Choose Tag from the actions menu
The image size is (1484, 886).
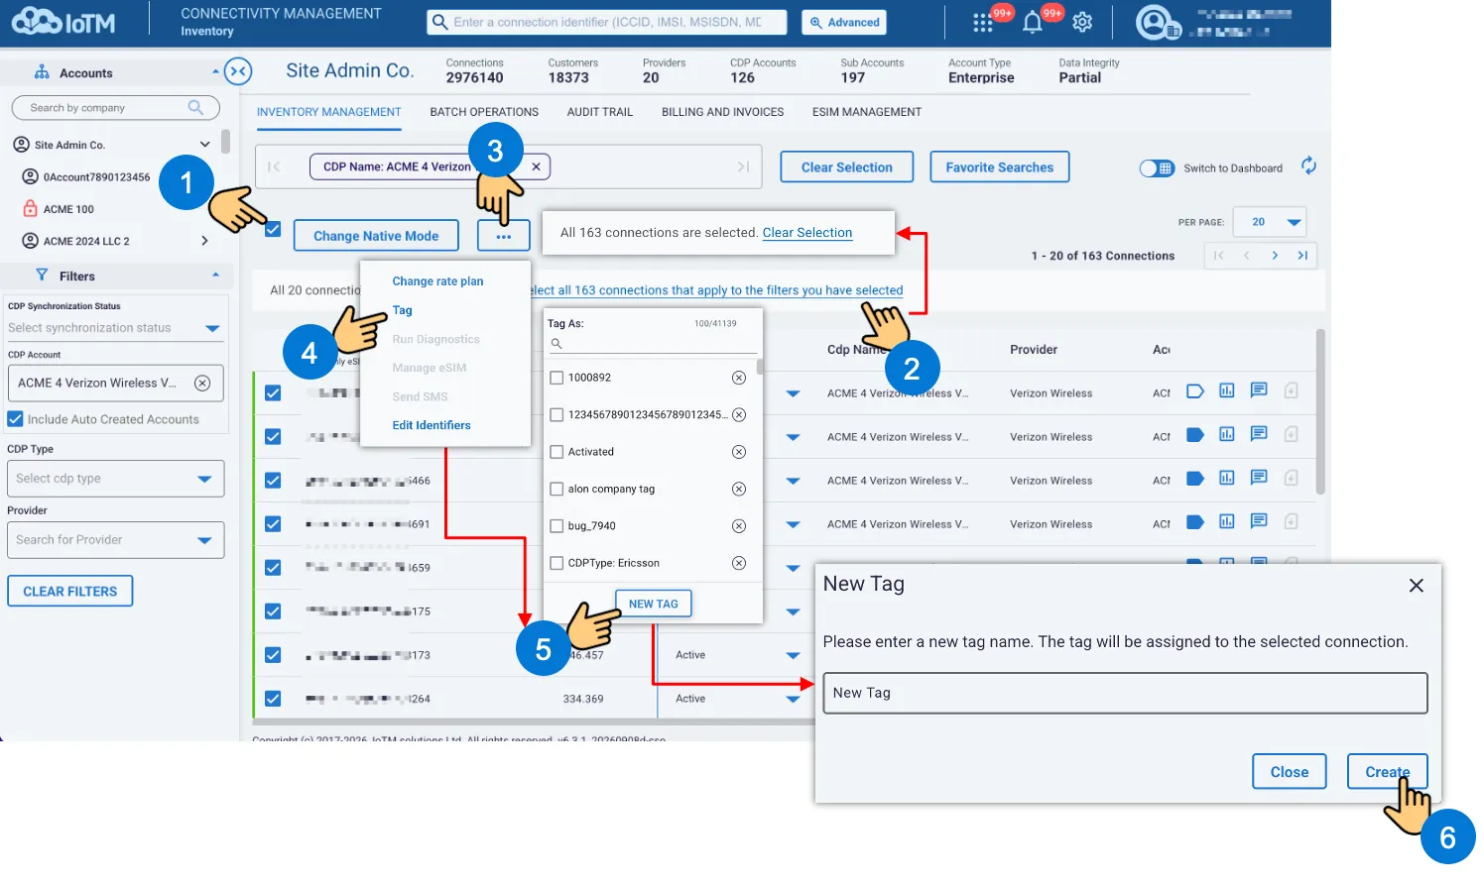coord(402,310)
